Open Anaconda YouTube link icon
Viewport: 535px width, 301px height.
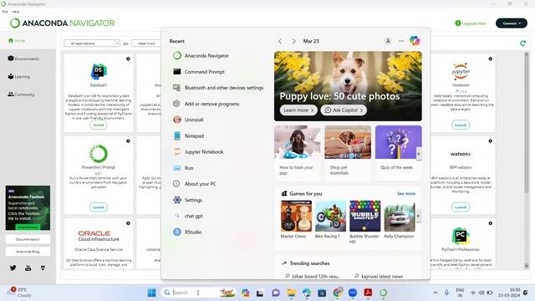28,268
